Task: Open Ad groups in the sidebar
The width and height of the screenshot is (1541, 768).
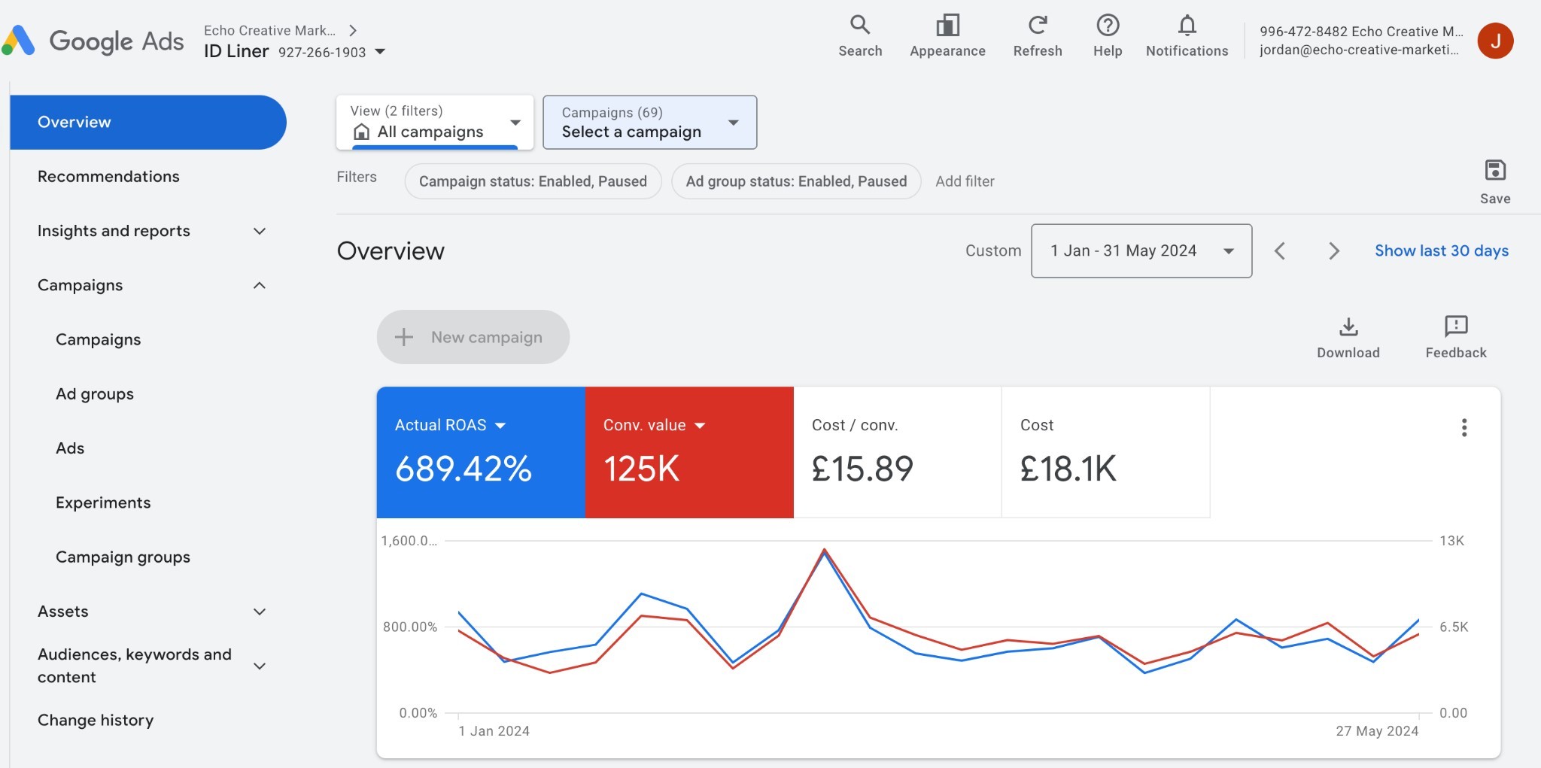Action: click(95, 393)
